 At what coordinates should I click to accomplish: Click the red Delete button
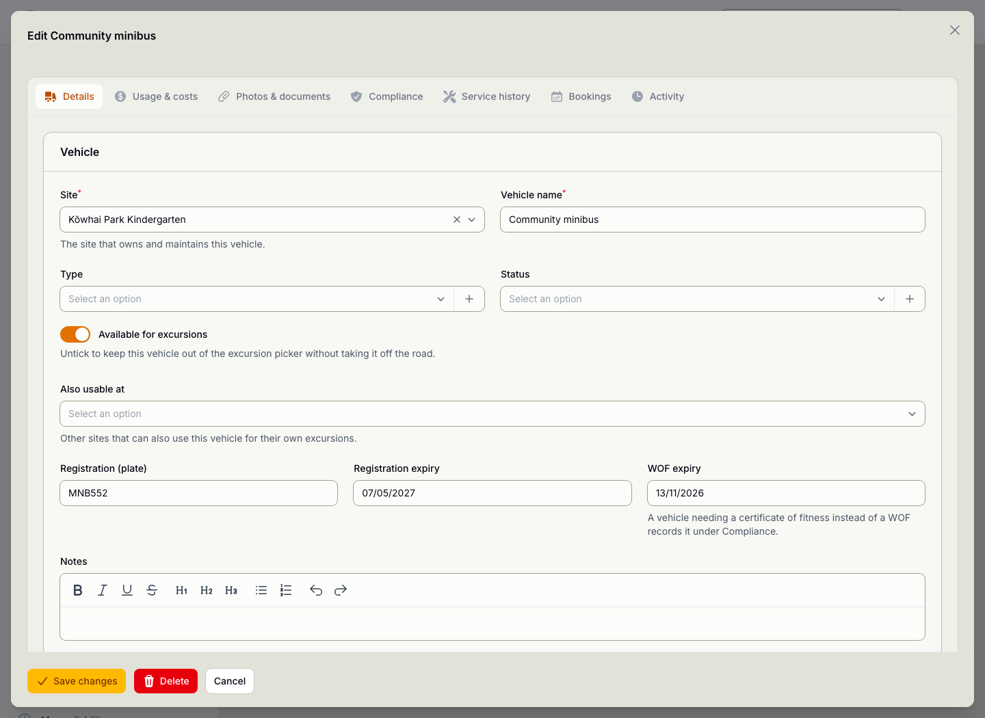point(166,681)
